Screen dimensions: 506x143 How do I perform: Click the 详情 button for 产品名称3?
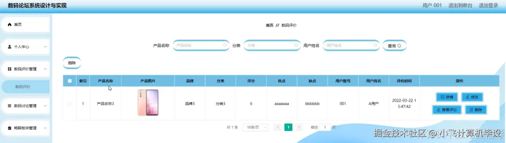click(x=447, y=97)
